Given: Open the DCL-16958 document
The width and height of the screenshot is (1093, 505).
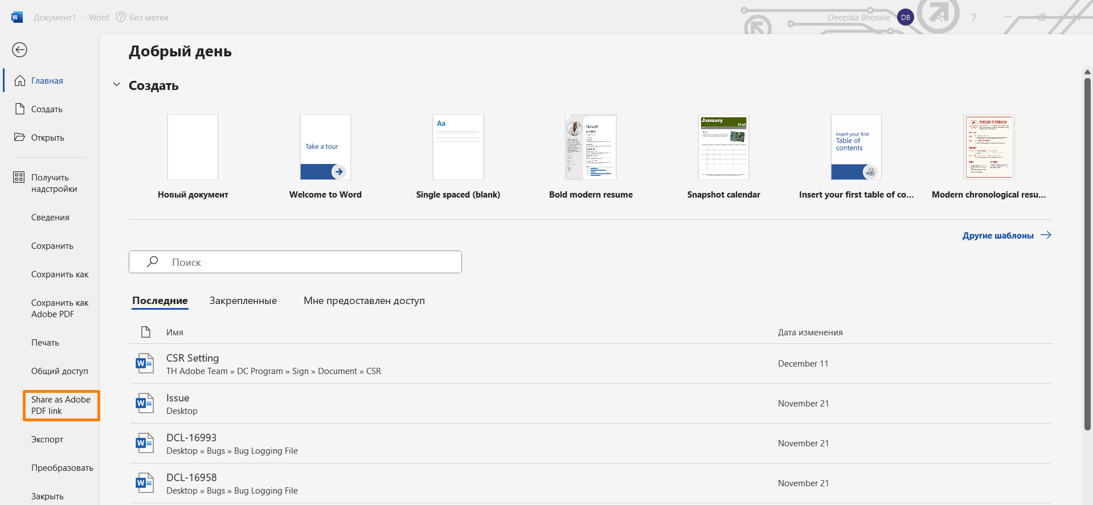Looking at the screenshot, I should point(591,483).
